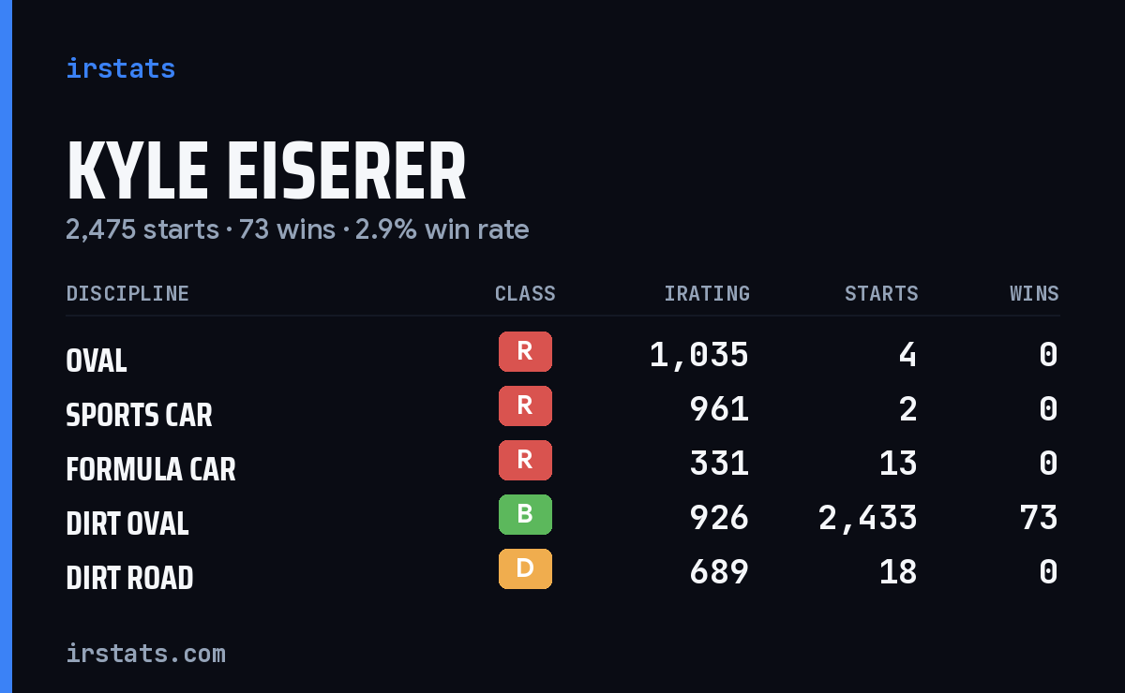
Task: Click the green B badge for Dirt Oval
Action: coord(525,514)
